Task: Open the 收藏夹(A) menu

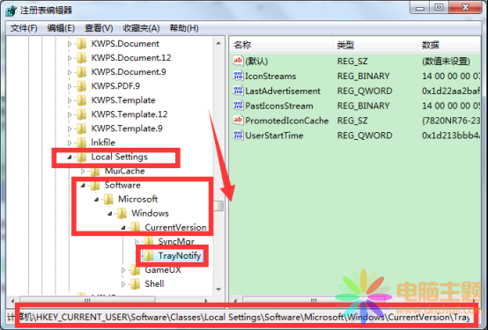Action: [x=141, y=28]
